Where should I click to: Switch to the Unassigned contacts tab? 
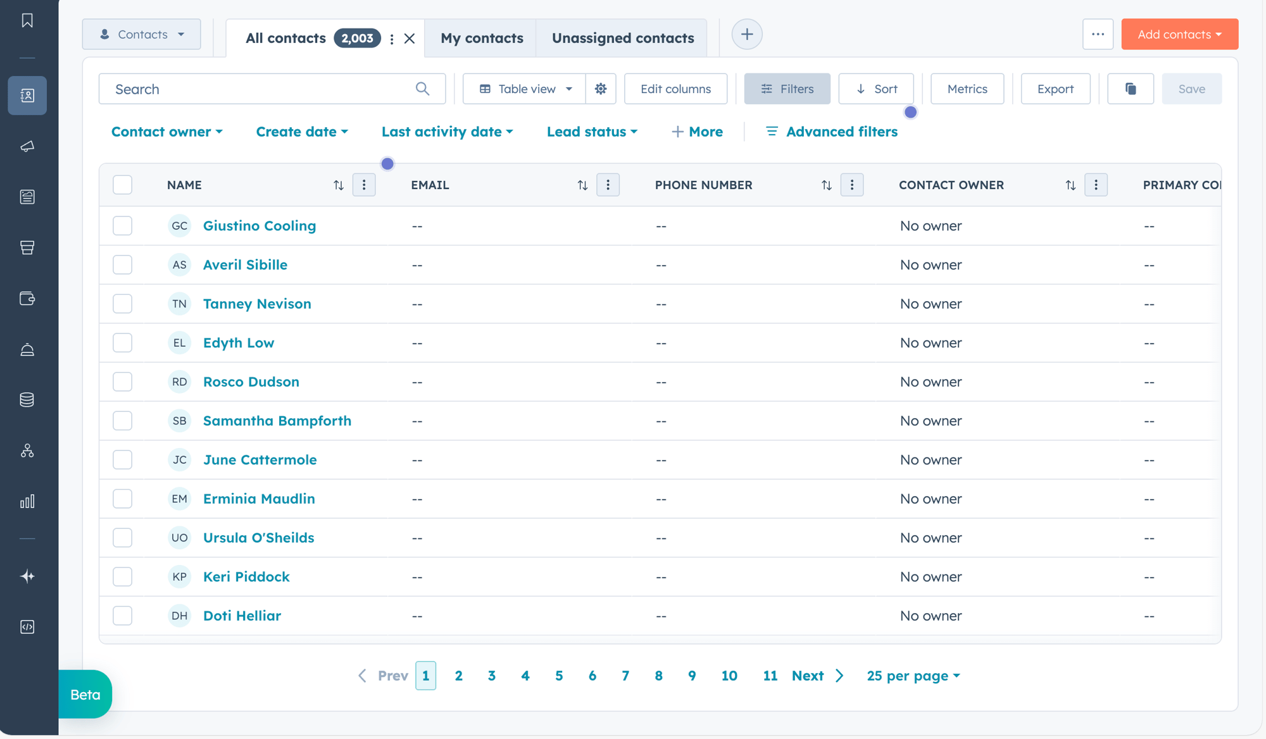622,38
